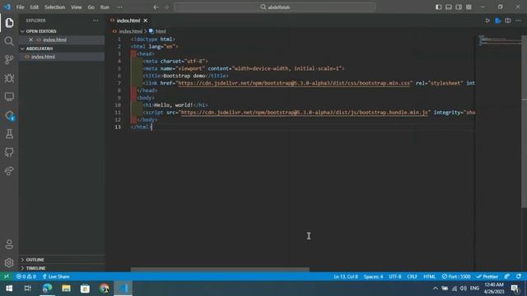
Task: Open the overflow menu ellipsis in menu bar
Action: tap(119, 7)
